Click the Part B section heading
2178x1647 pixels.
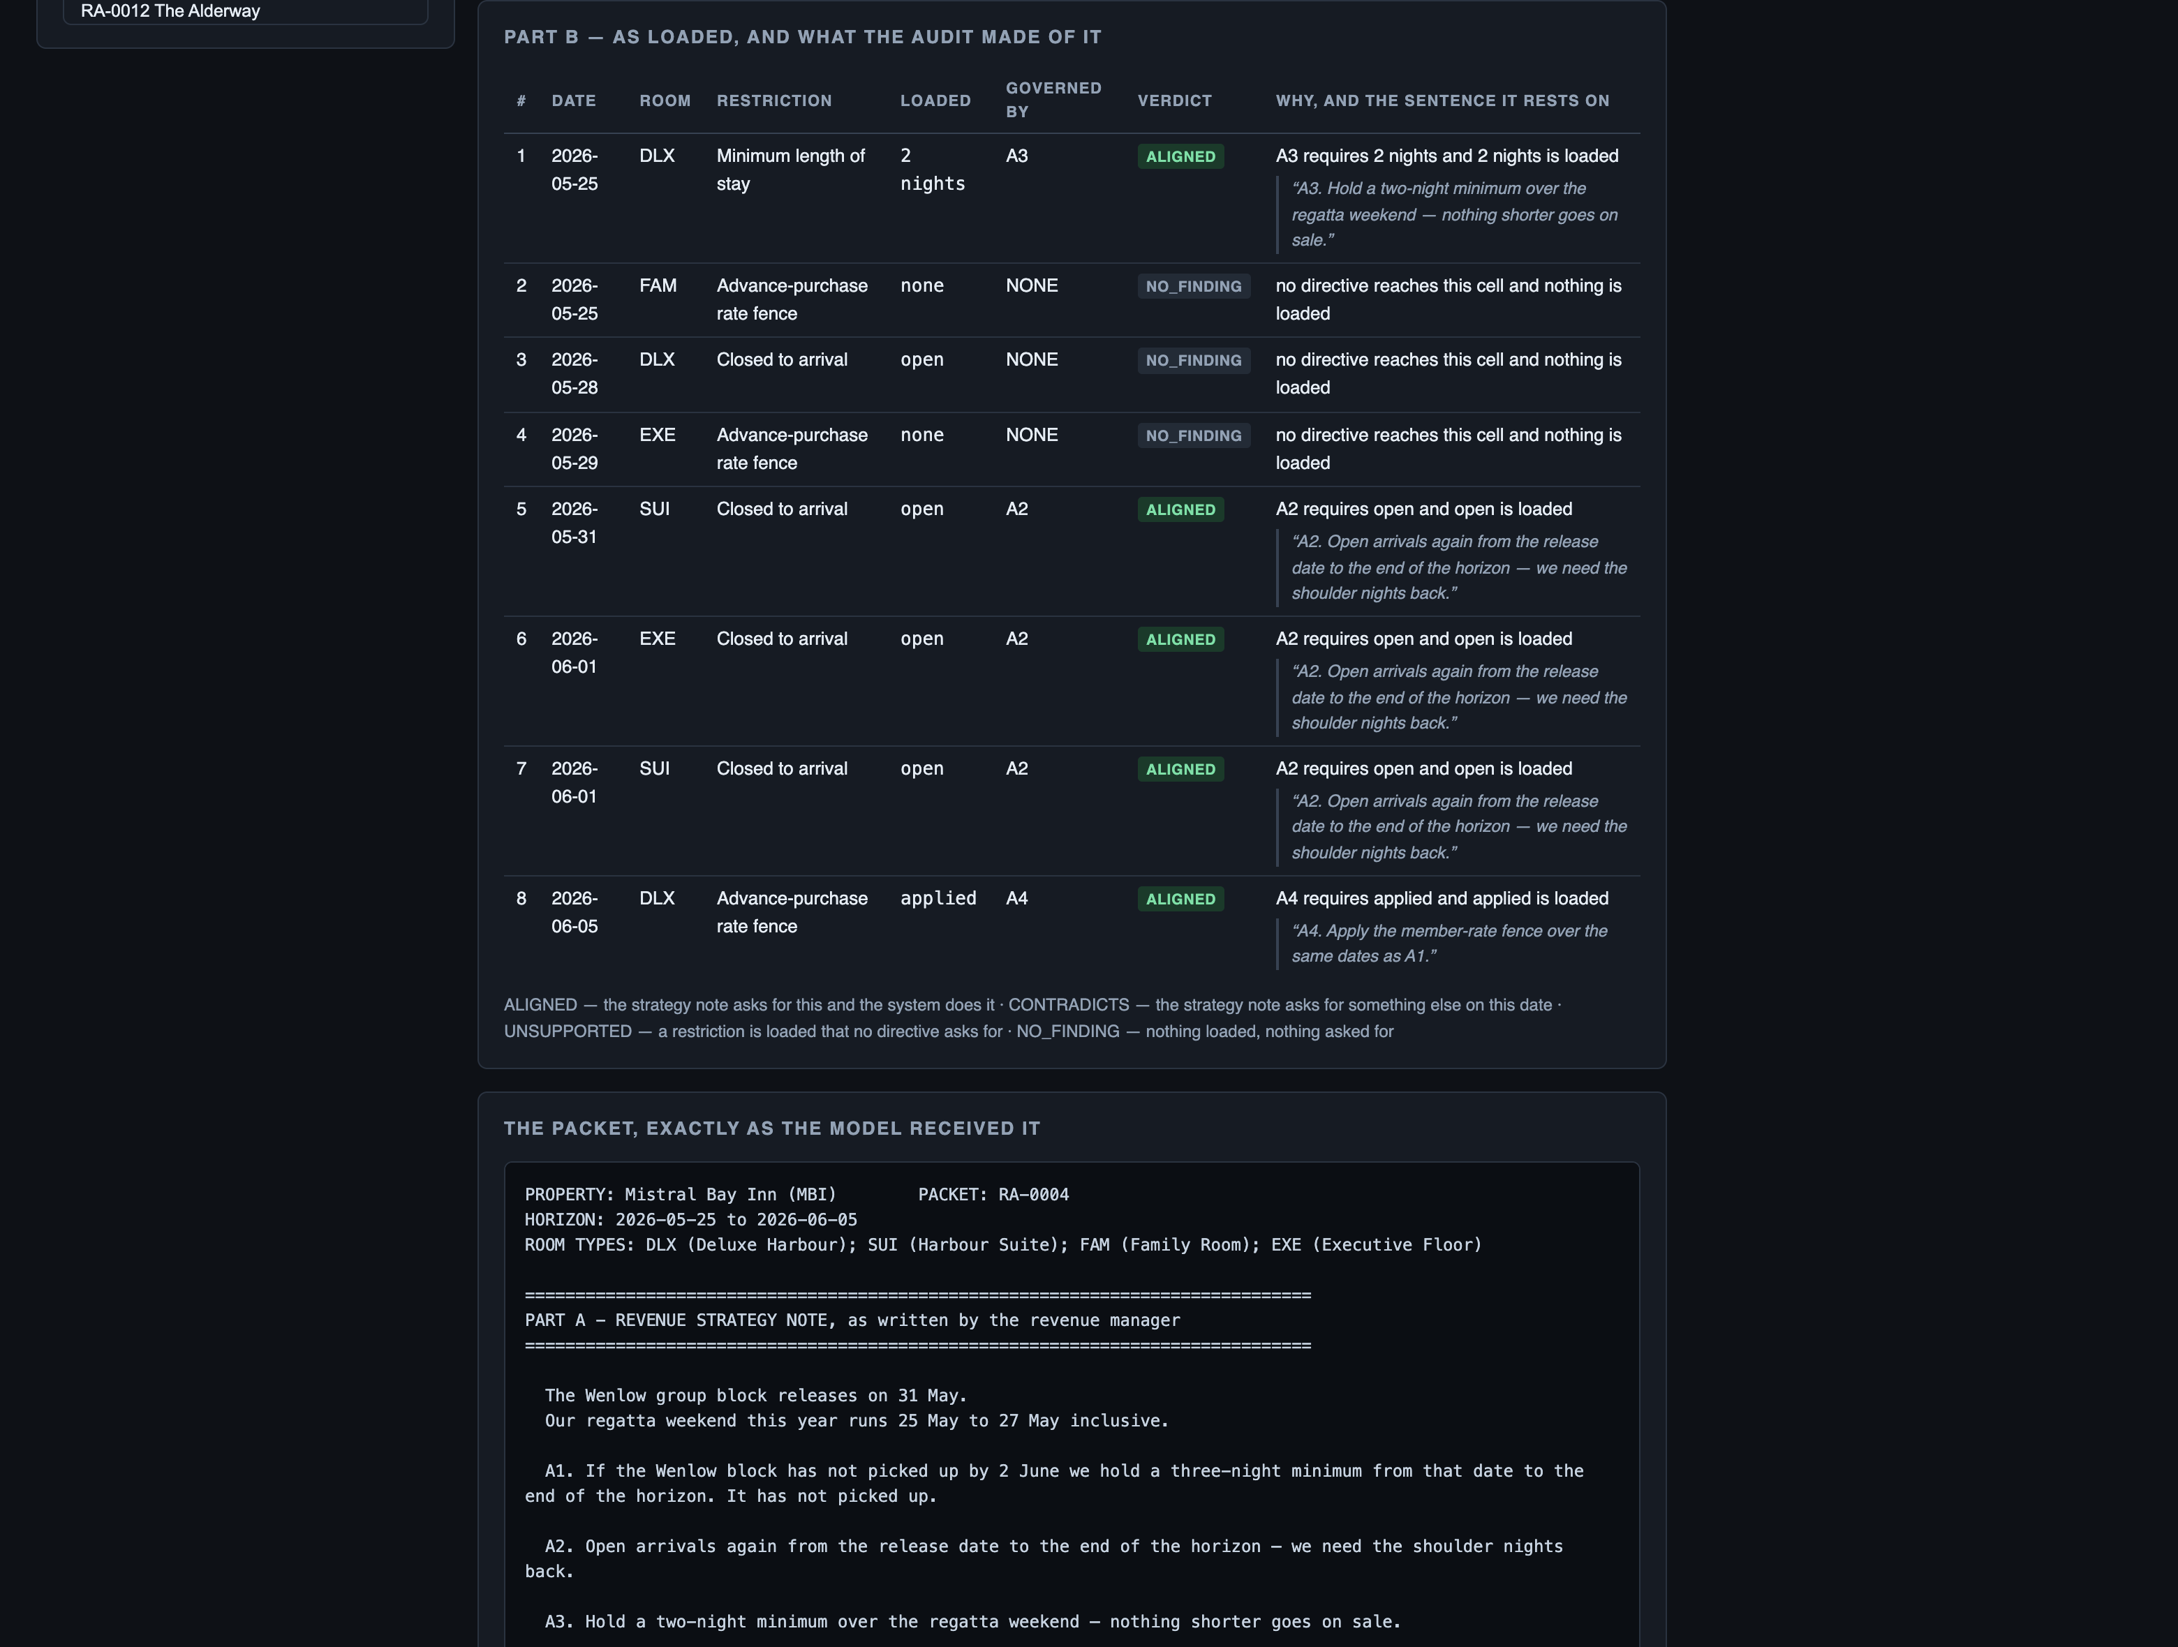[803, 38]
